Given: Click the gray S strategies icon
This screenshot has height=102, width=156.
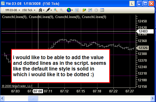Looking at the screenshot, I should tap(96, 10).
